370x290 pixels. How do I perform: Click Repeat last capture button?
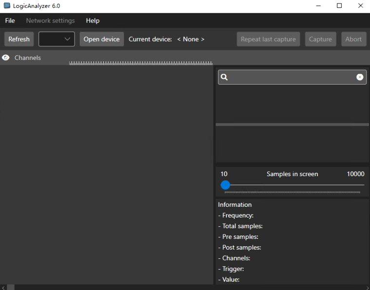coord(268,39)
